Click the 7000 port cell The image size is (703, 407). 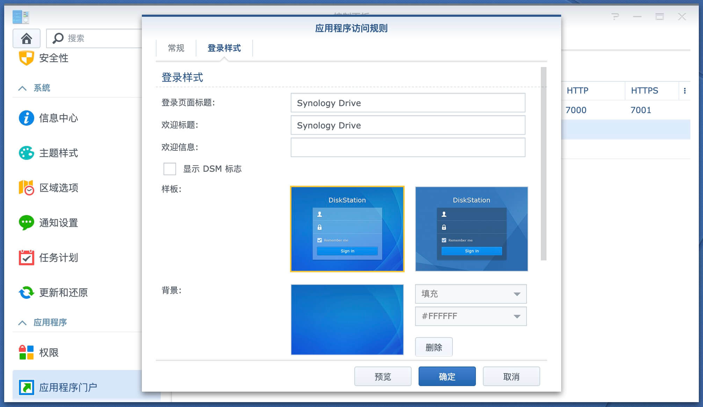576,110
